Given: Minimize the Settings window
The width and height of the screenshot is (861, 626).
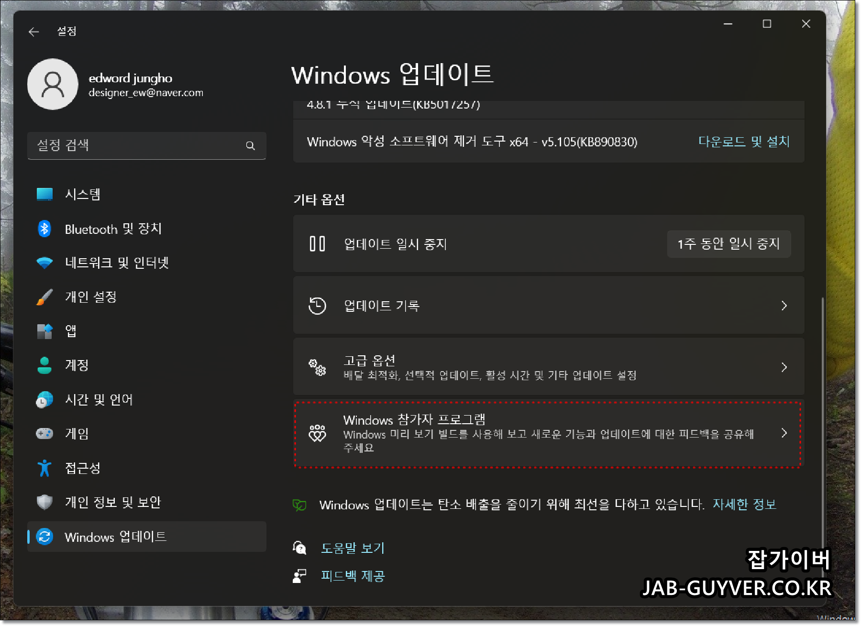Looking at the screenshot, I should 728,24.
